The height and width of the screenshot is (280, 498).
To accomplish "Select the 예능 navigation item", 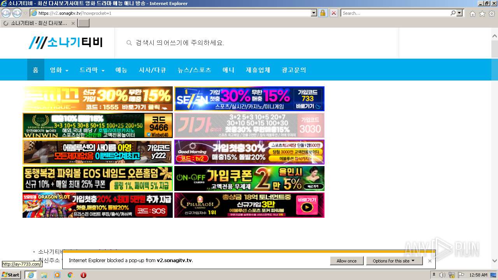I will click(121, 70).
